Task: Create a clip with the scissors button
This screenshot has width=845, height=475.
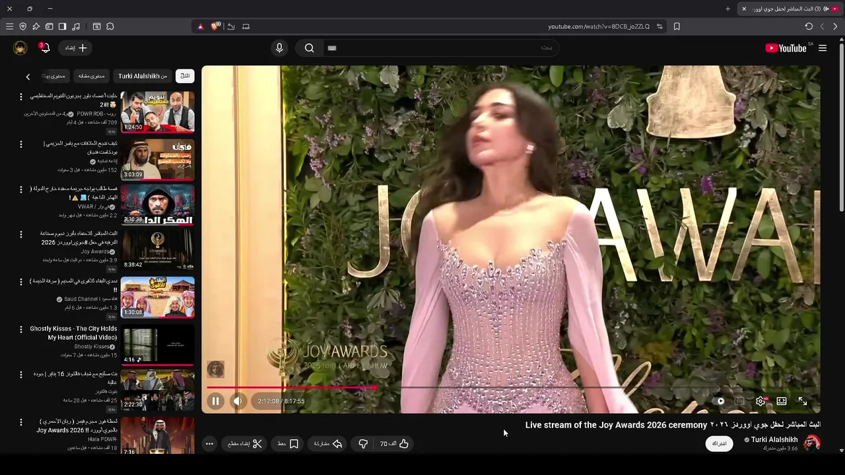Action: coord(245,444)
